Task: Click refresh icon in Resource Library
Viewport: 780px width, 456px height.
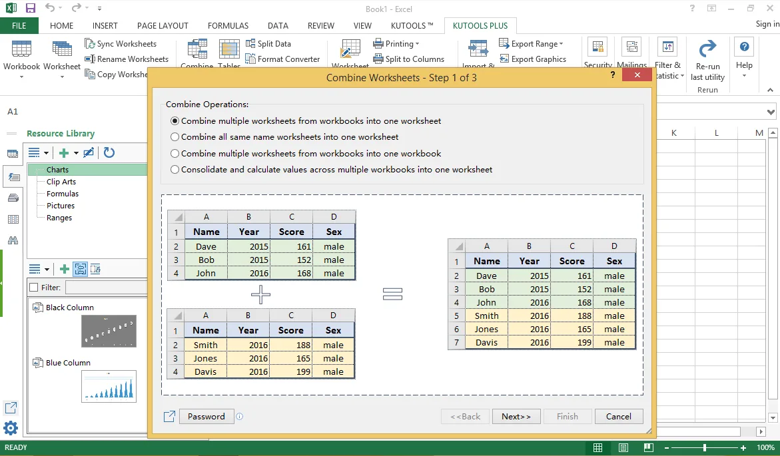Action: tap(109, 152)
